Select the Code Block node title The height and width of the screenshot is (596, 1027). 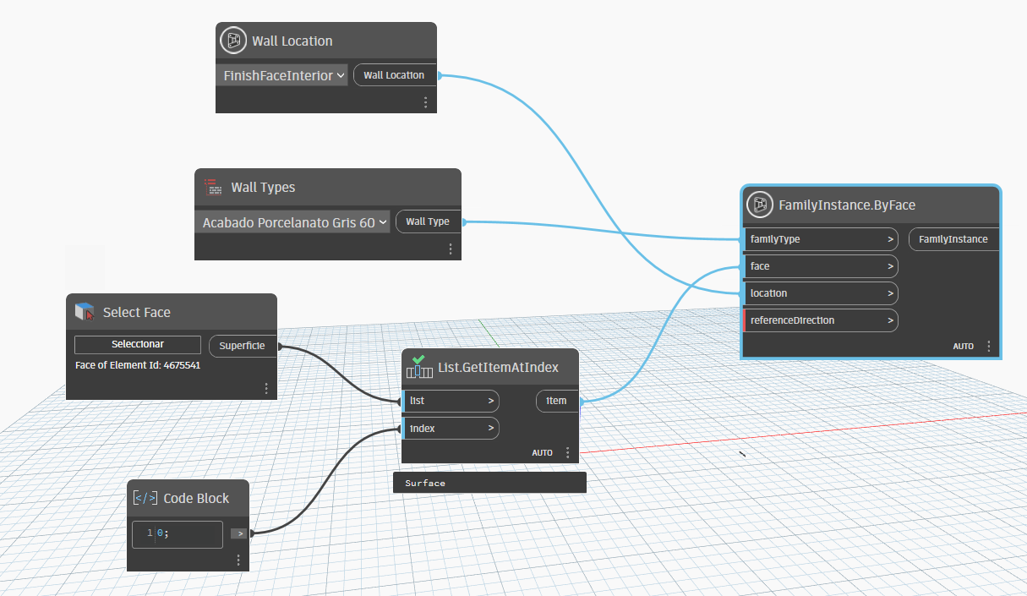[196, 498]
